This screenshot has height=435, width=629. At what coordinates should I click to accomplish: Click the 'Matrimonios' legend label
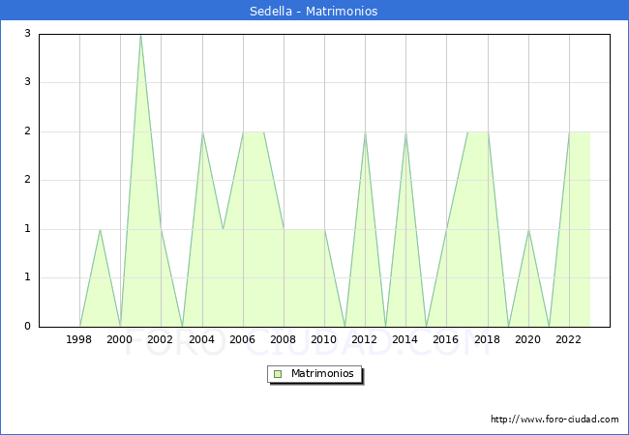point(322,373)
